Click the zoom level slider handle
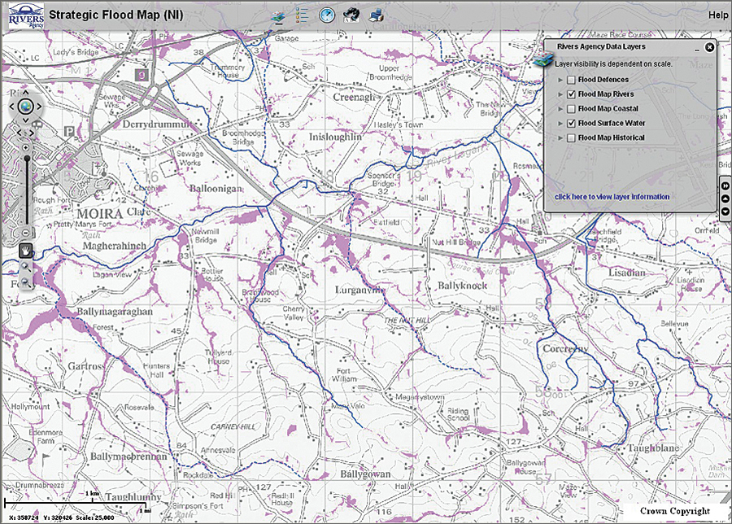Image resolution: width=732 pixels, height=524 pixels. pos(26,159)
